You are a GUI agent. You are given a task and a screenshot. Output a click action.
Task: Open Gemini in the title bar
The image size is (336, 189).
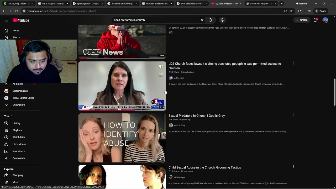pyautogui.click(x=301, y=4)
